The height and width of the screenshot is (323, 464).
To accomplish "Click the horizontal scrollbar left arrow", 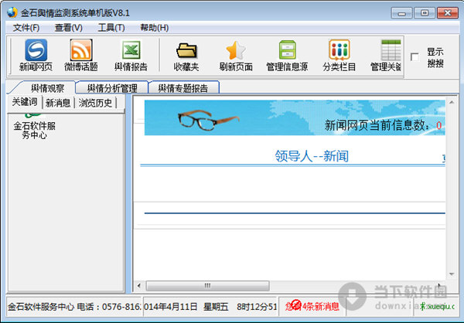I will 138,286.
